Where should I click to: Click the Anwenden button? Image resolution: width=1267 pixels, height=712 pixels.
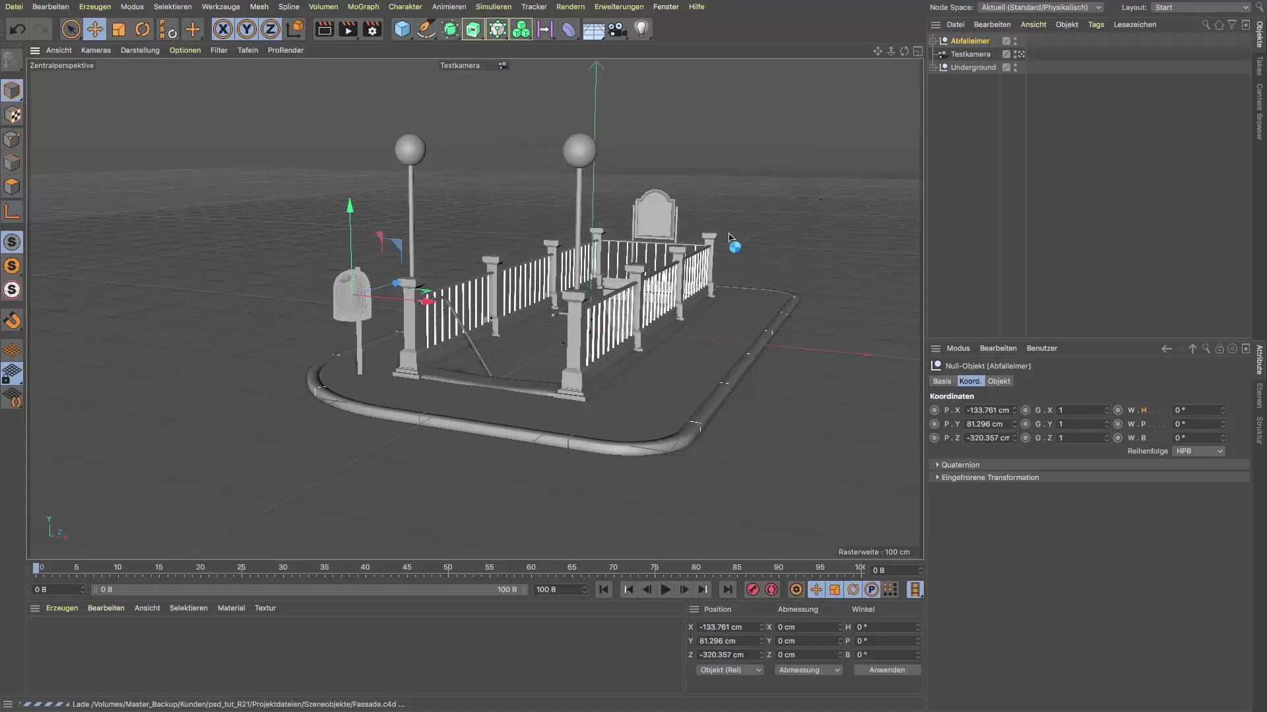coord(887,670)
